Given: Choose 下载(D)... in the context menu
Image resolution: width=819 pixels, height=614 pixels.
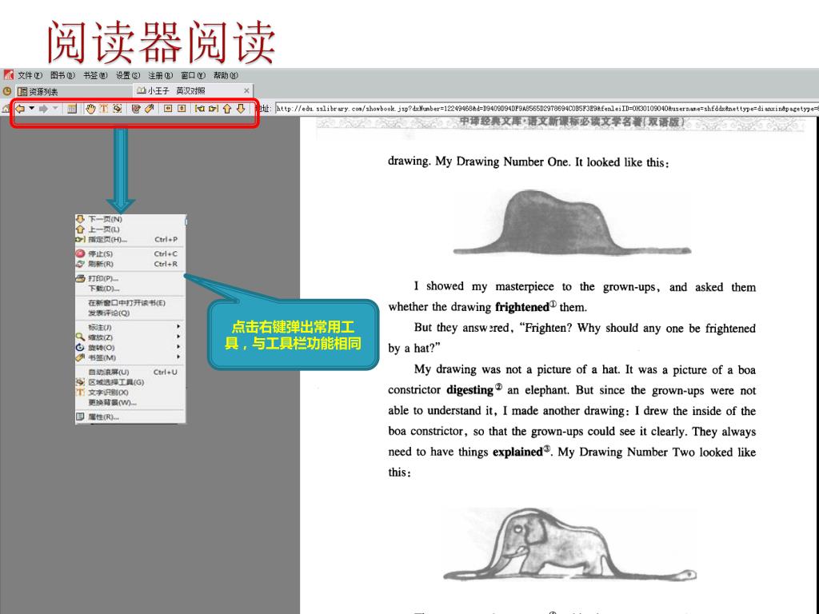Looking at the screenshot, I should pos(130,289).
